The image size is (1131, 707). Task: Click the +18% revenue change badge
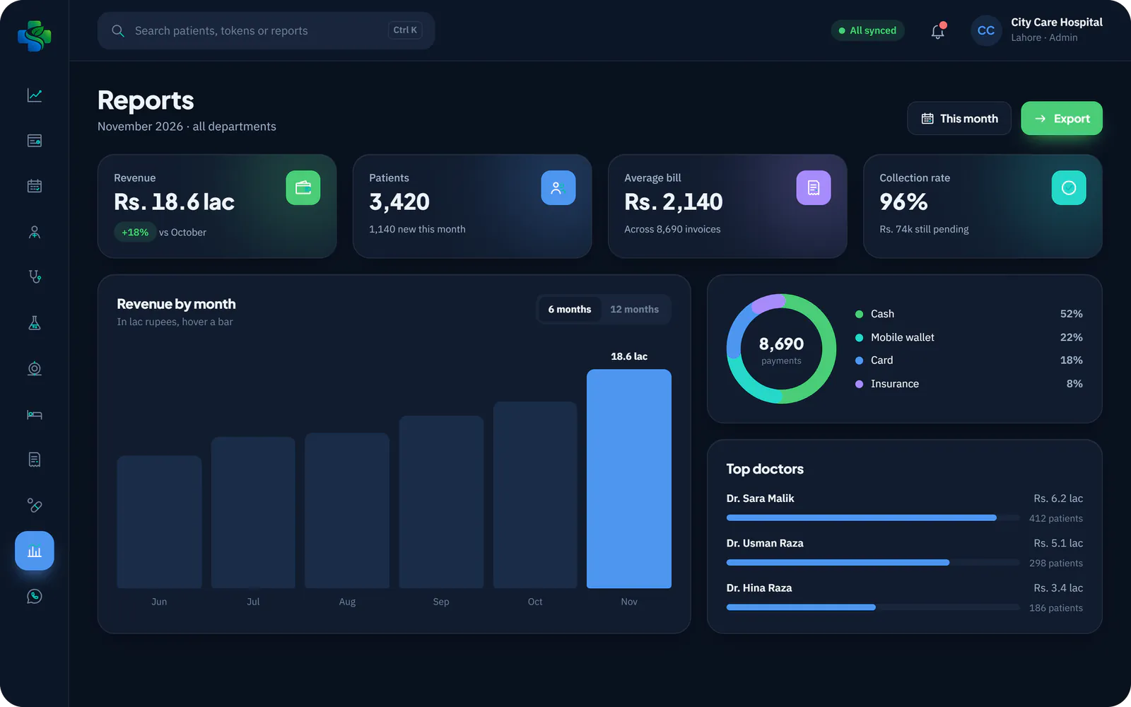135,232
